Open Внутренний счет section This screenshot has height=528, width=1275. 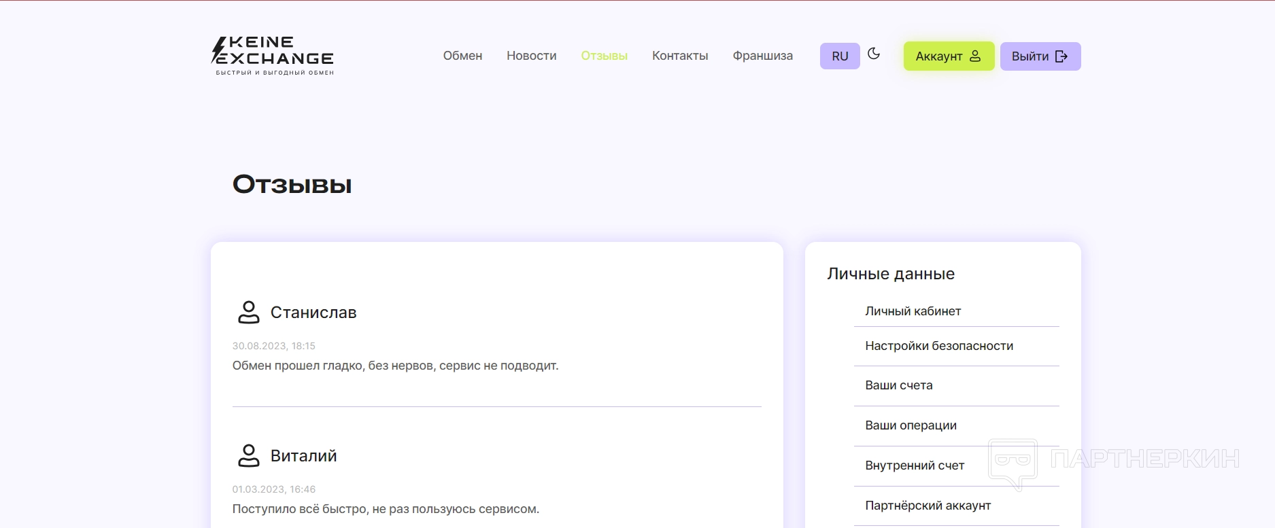pos(915,465)
